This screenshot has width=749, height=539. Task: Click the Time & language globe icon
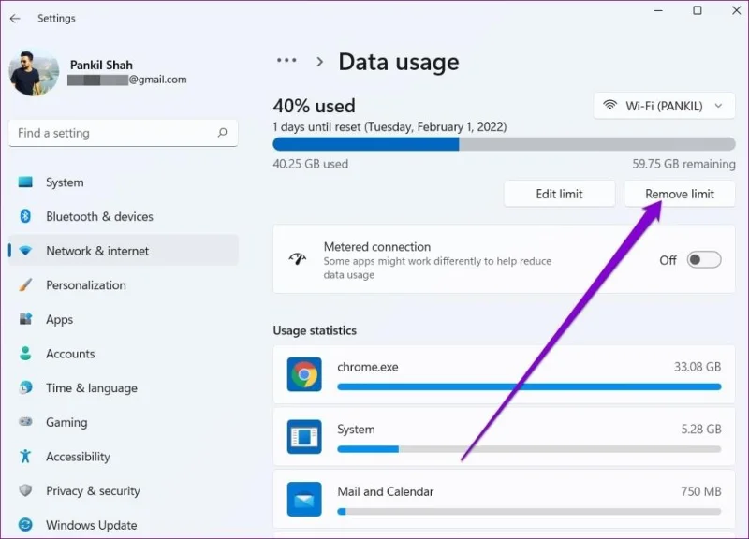tap(25, 387)
